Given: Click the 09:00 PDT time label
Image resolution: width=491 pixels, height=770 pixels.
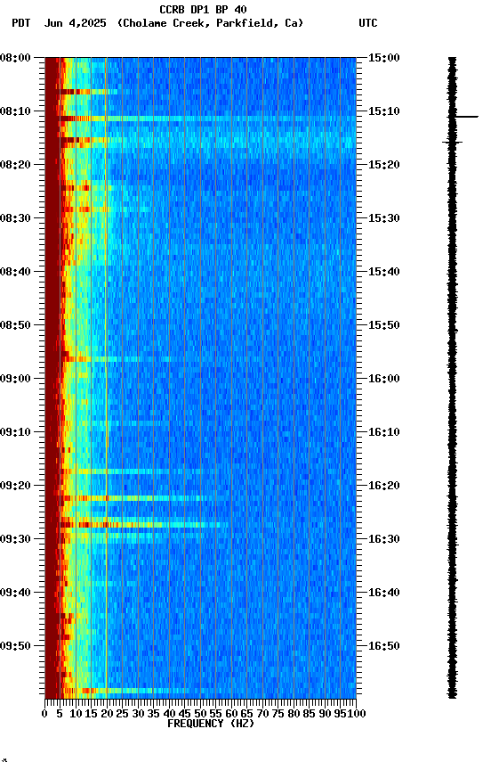Looking at the screenshot, I should tap(15, 379).
